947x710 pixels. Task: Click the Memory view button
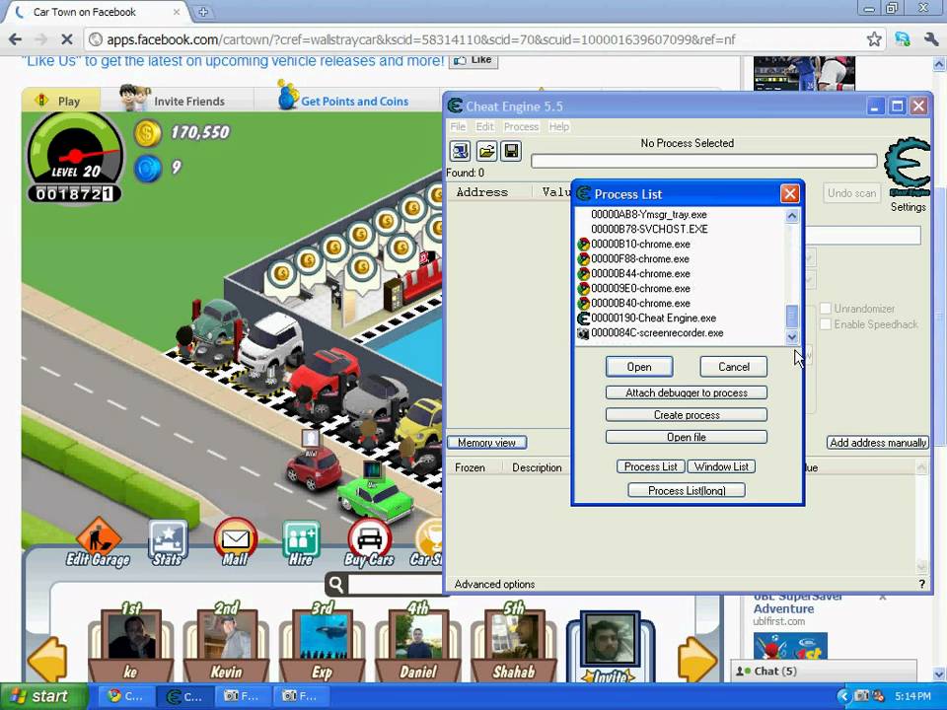coord(486,443)
